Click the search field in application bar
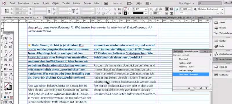The width and height of the screenshot is (232, 104). [x=210, y=3]
